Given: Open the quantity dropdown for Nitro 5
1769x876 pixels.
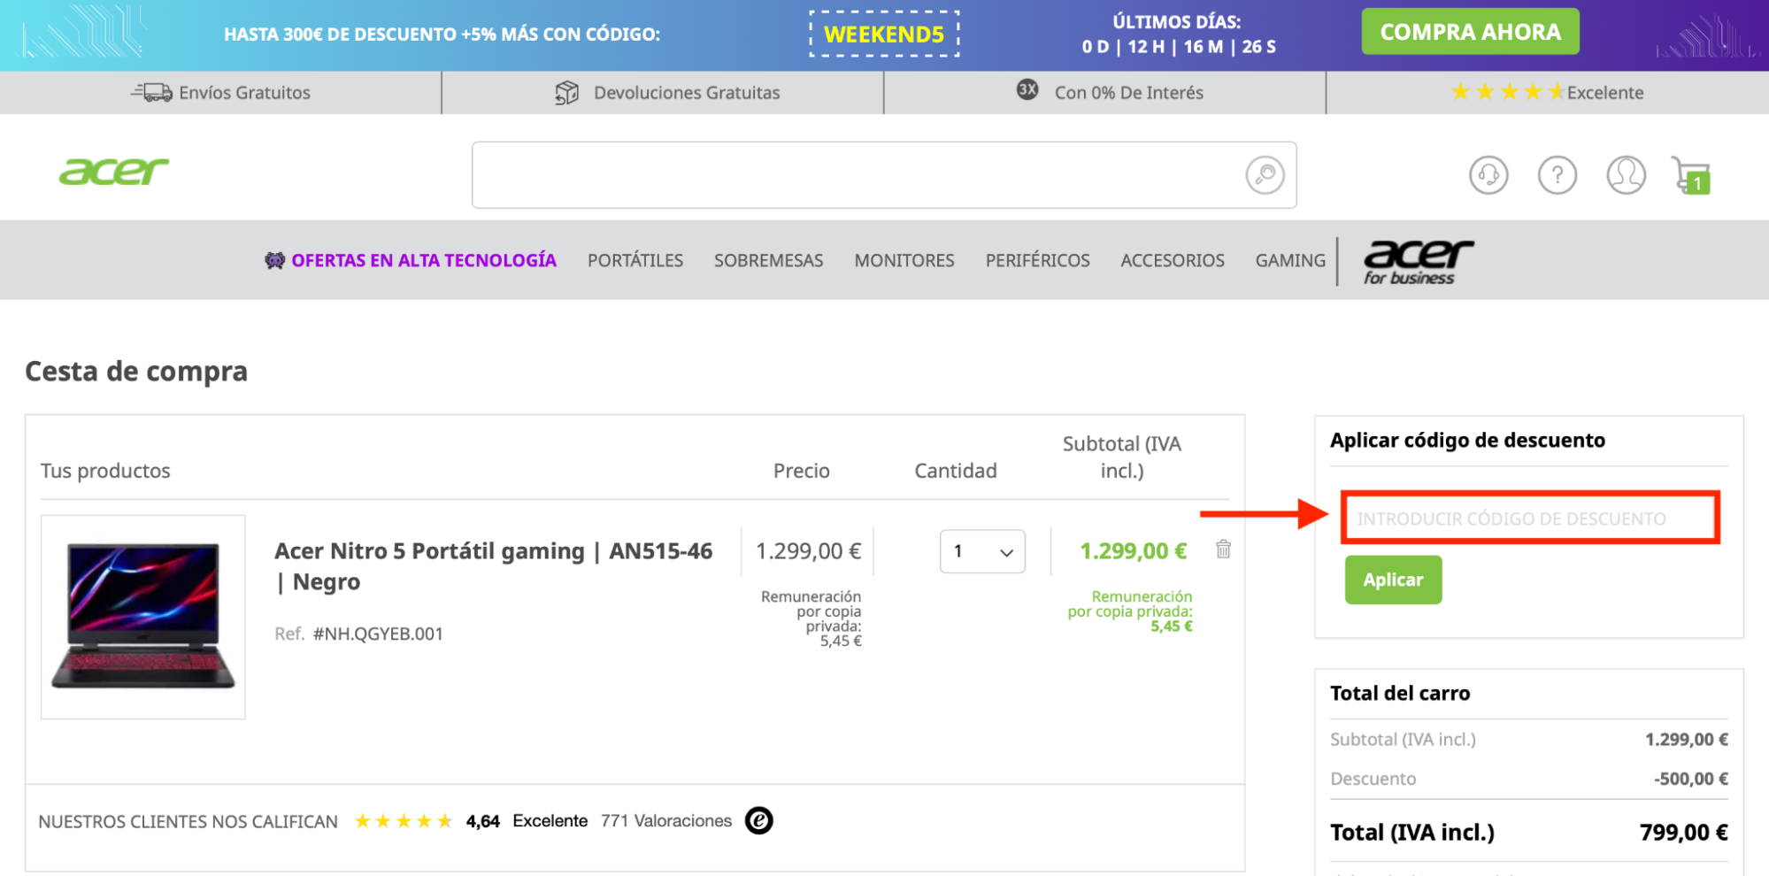Looking at the screenshot, I should [982, 551].
